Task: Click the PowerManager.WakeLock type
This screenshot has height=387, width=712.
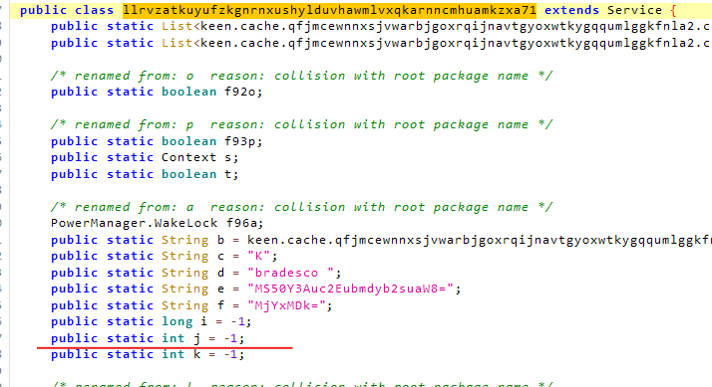Action: coord(134,223)
